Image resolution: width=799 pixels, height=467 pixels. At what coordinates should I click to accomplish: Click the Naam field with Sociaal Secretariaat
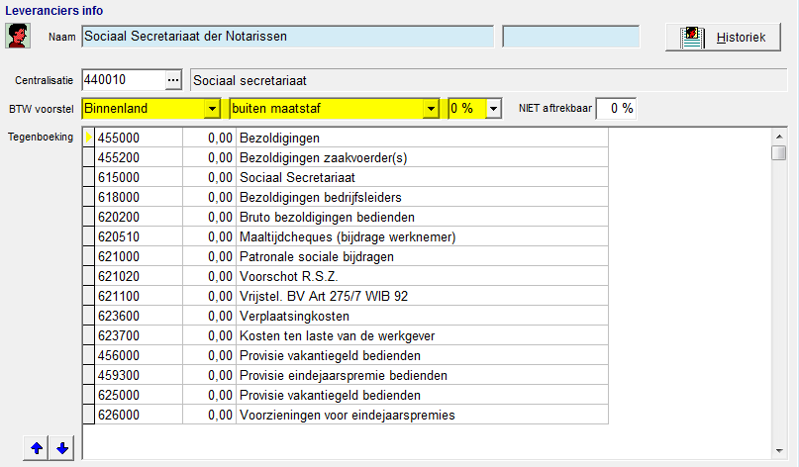tap(287, 37)
